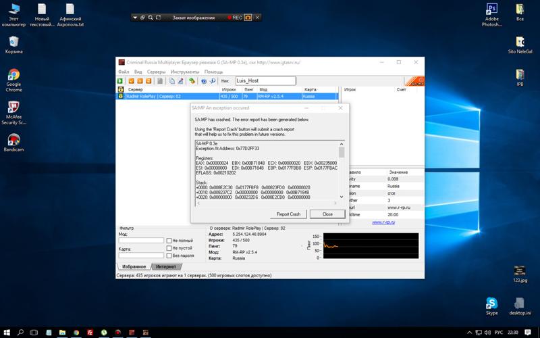
Task: Open Корзина recycle bin icon
Action: coord(13,45)
